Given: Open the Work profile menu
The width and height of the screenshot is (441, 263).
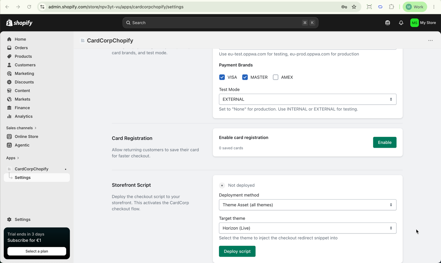Looking at the screenshot, I should click(x=415, y=7).
